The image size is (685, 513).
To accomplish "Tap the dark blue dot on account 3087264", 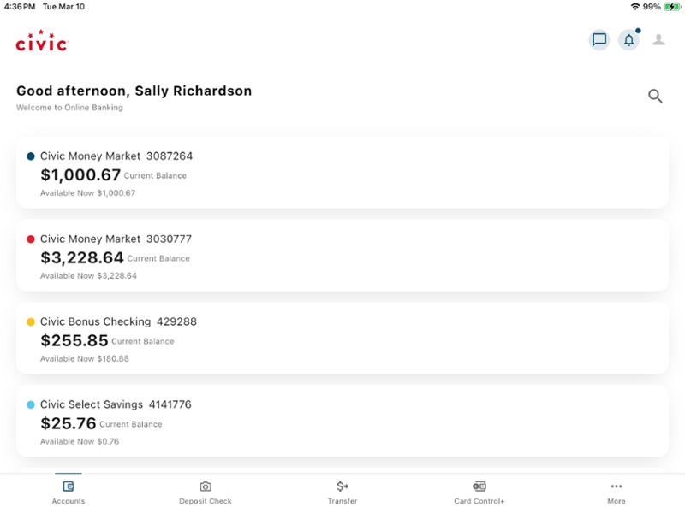I will [x=31, y=156].
